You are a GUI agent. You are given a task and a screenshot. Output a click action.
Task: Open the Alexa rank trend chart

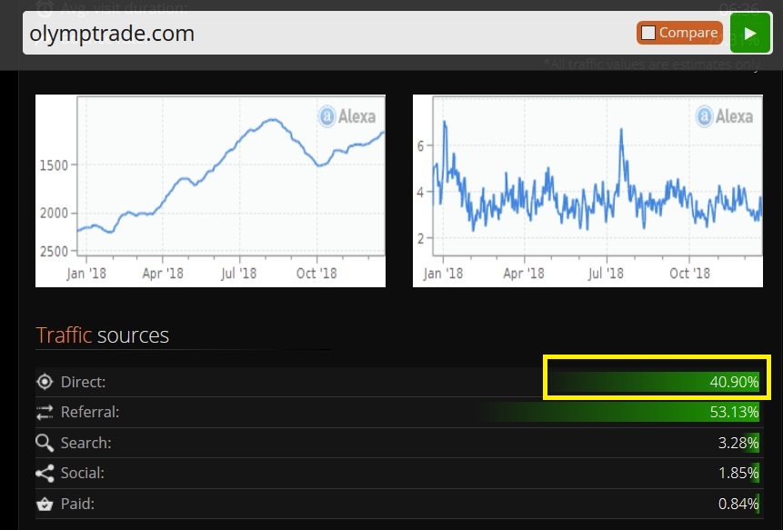click(210, 191)
